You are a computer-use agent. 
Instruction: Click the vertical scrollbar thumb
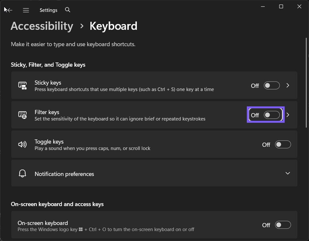pos(306,83)
